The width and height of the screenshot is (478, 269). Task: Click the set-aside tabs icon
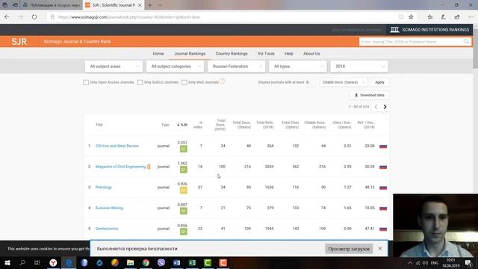5,5
